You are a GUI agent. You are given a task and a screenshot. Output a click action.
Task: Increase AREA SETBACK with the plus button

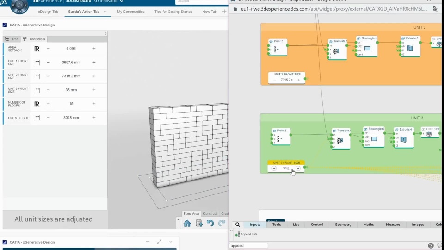point(94,49)
